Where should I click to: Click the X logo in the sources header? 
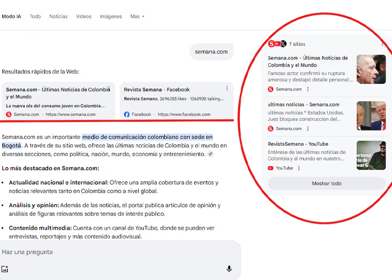click(283, 44)
